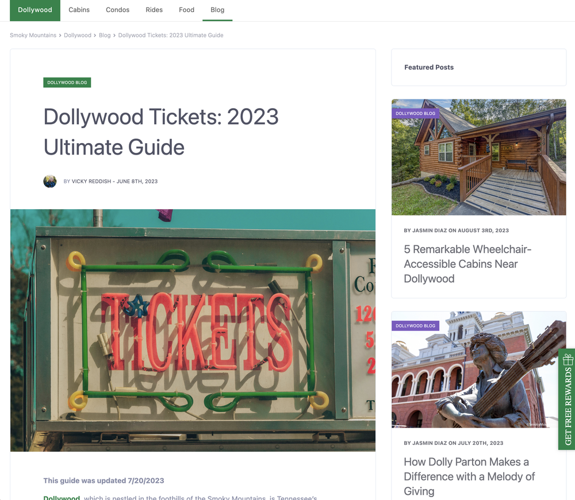Select Rides in the top navigation

[154, 10]
